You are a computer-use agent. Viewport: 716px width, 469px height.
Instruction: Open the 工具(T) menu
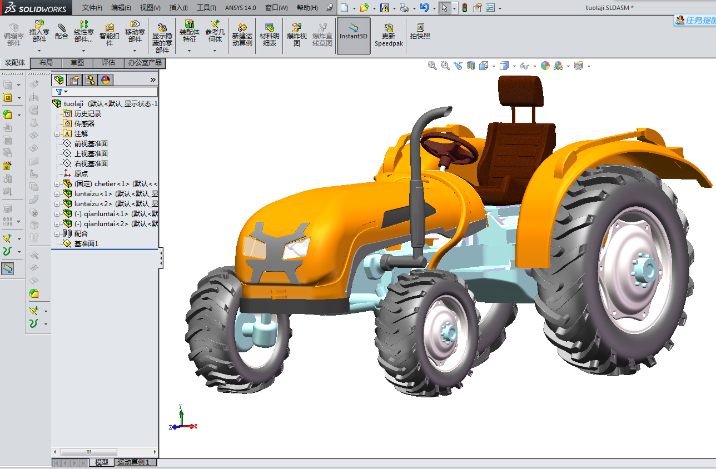pyautogui.click(x=206, y=8)
